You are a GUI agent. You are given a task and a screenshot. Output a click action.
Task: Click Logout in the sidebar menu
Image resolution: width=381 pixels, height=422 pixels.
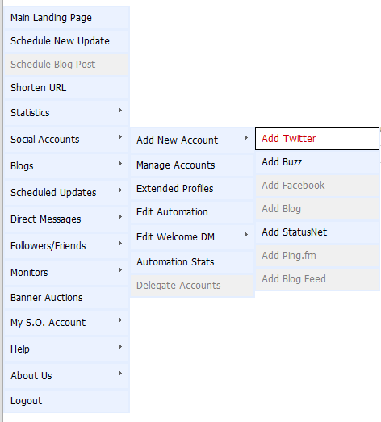(x=67, y=401)
